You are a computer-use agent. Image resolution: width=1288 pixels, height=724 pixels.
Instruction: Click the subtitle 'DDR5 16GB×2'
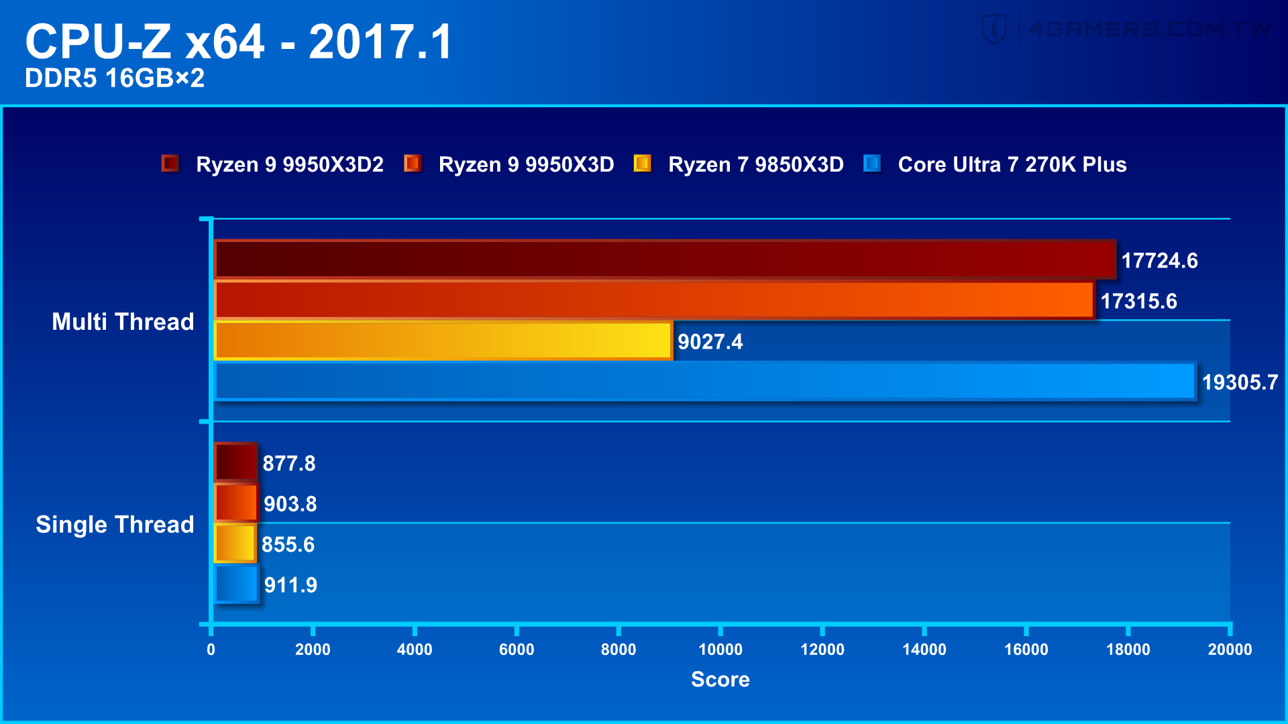pyautogui.click(x=115, y=78)
